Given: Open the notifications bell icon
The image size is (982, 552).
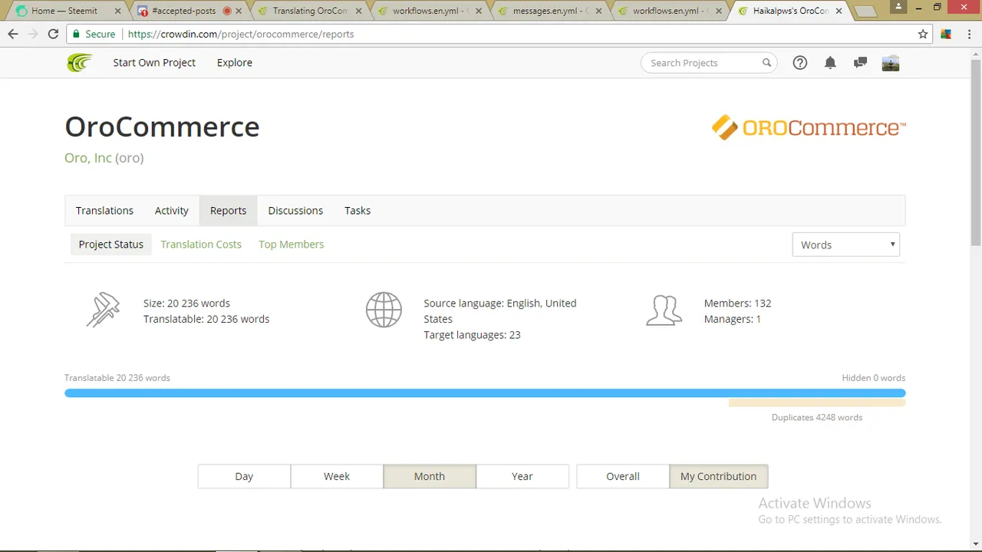Looking at the screenshot, I should (x=830, y=63).
